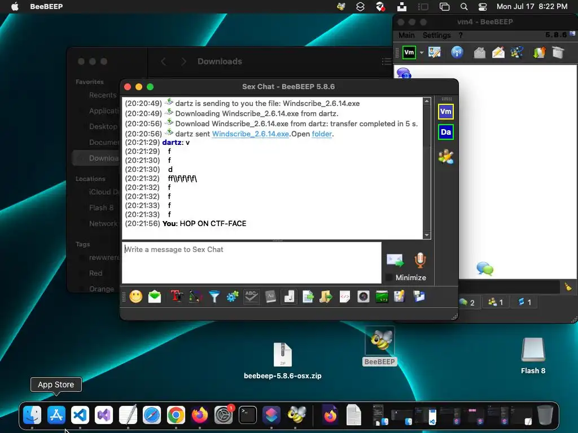The image size is (578, 433).
Task: Expand the status dropdown arrow beside Vm avatar
Action: point(422,52)
